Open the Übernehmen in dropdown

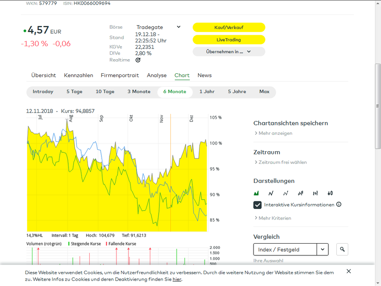tap(229, 51)
